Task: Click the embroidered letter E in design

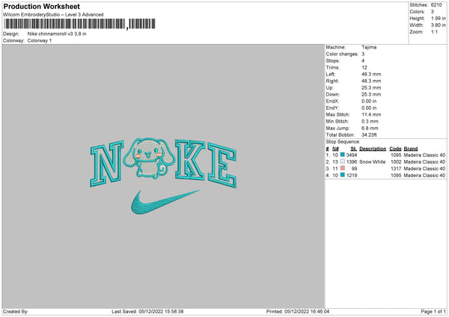Action: (x=222, y=165)
